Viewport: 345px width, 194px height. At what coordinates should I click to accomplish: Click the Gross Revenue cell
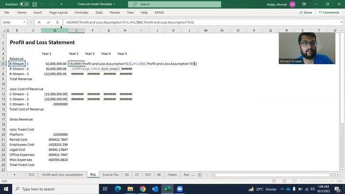coord(21,120)
